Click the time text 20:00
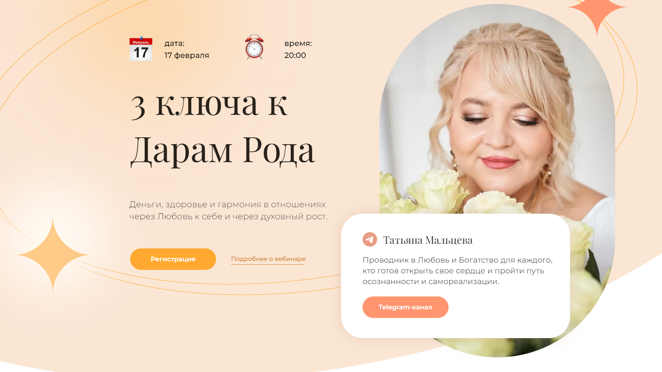Screen dimensions: 662x372 coord(295,55)
